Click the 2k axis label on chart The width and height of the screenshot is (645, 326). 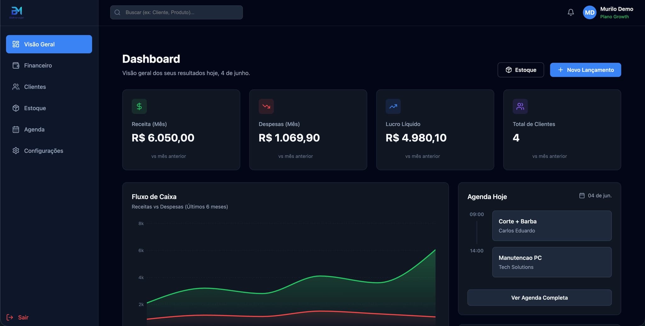[x=141, y=304]
